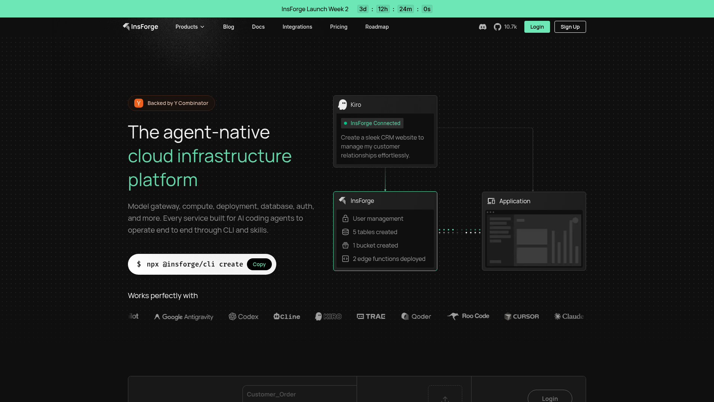The height and width of the screenshot is (402, 714).
Task: Click the InsForge Launch Week 2 banner text
Action: coord(315,9)
